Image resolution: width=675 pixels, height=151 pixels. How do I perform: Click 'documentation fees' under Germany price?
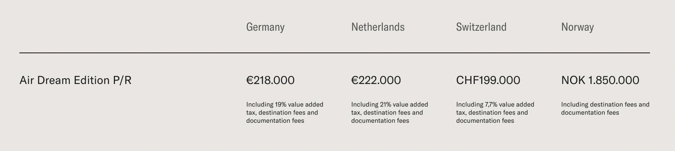pos(275,121)
